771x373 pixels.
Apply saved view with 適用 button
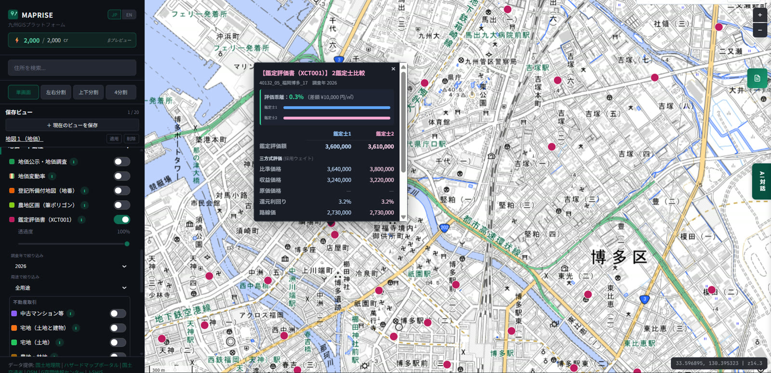tap(114, 139)
